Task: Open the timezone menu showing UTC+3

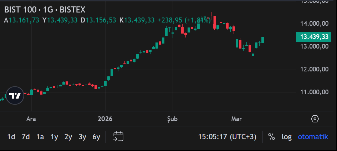Action: 227,137
